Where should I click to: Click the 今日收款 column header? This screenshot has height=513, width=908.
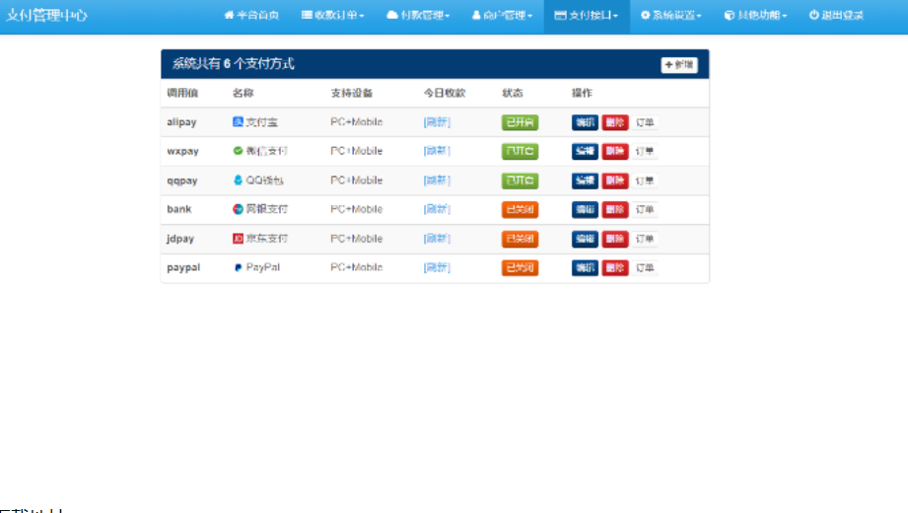click(445, 93)
